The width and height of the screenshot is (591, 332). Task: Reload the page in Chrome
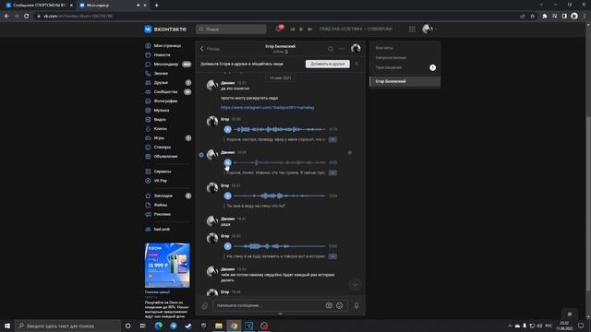[27, 17]
